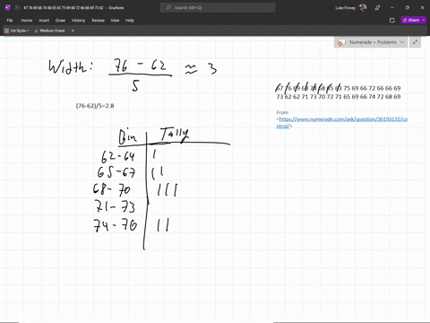Open the History tab
Viewport: 430px width, 323px height.
(x=79, y=21)
